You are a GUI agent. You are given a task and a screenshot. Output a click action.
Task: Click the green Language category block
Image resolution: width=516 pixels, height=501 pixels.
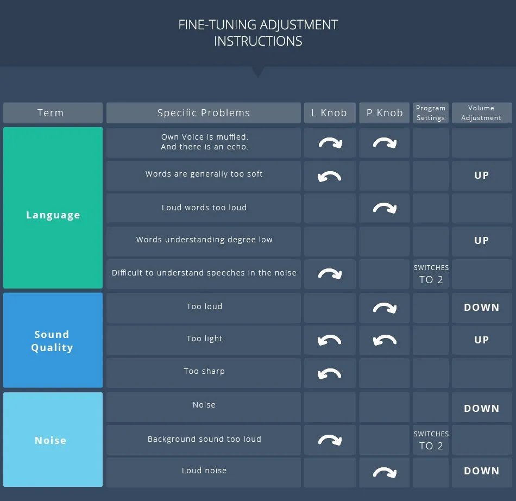[53, 208]
